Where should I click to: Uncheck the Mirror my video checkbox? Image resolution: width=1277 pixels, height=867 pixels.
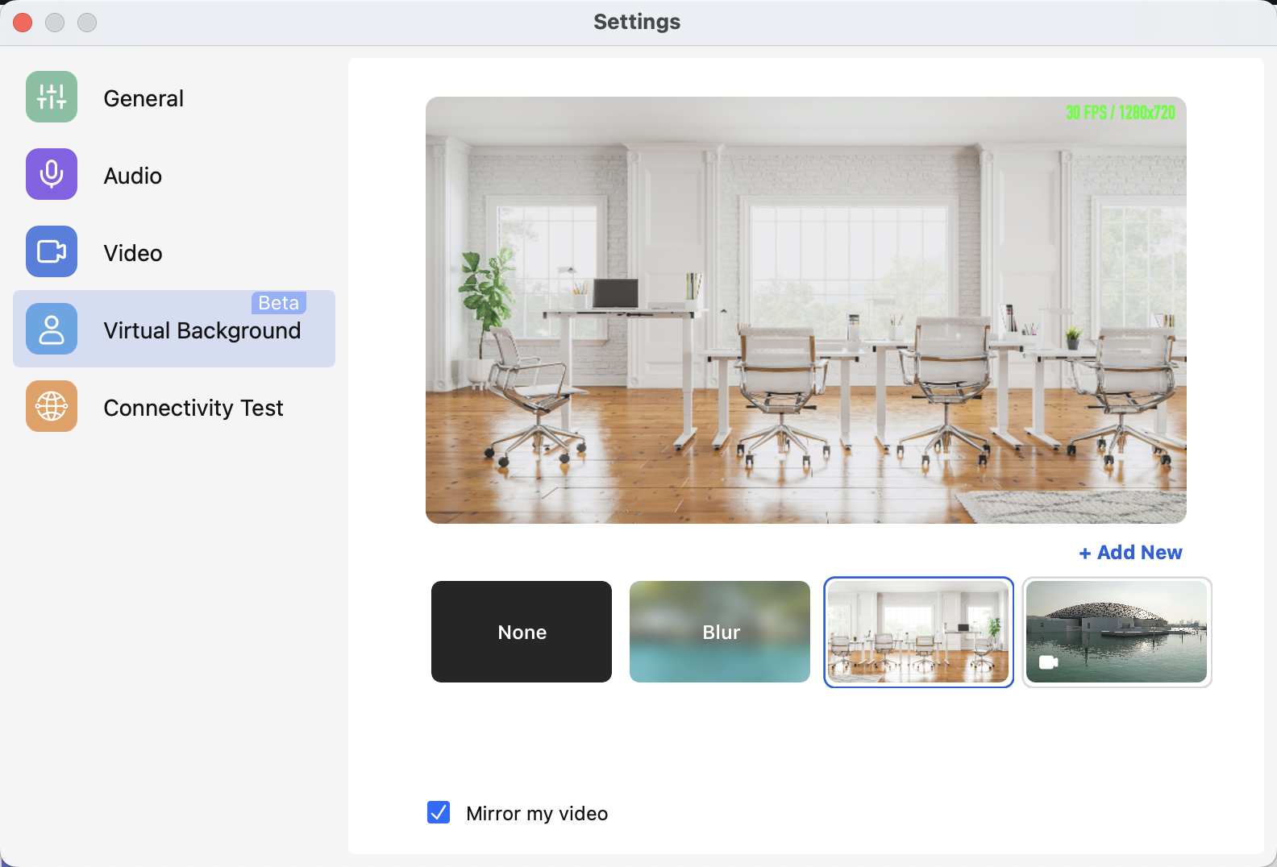(439, 812)
